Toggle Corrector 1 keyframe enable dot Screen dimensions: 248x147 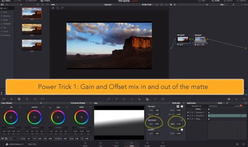(x=188, y=112)
